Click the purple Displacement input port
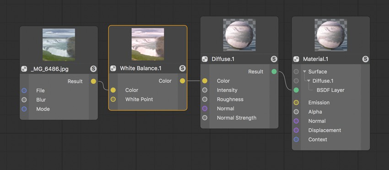 coord(296,130)
